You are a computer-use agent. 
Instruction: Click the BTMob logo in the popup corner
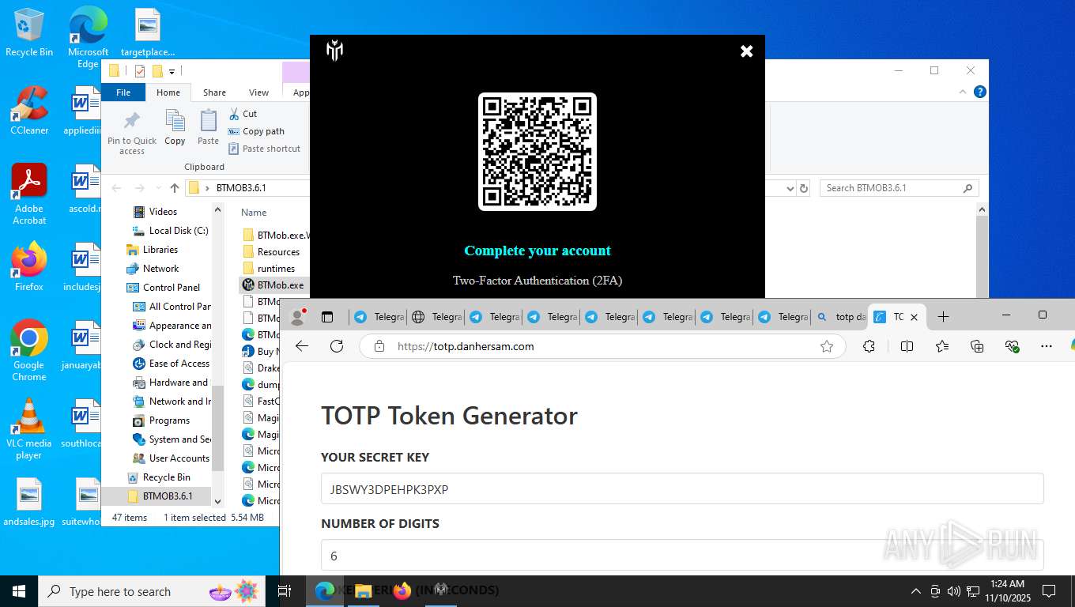[x=334, y=51]
